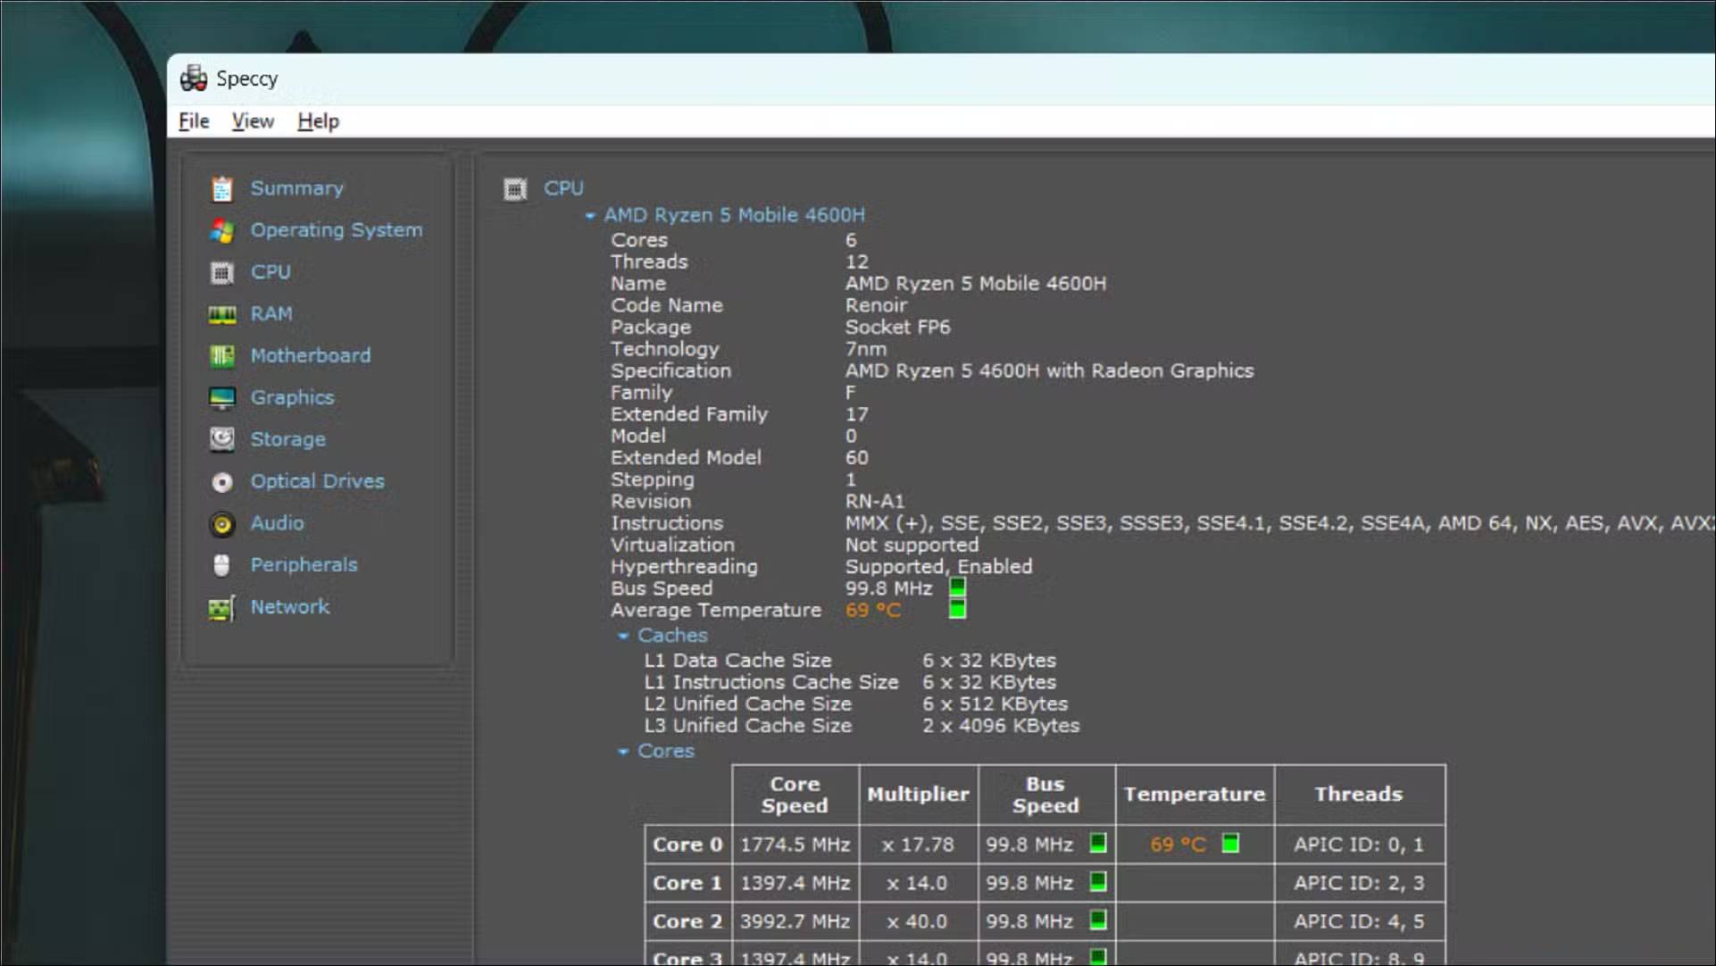Image resolution: width=1716 pixels, height=966 pixels.
Task: Open the Help menu
Action: tap(318, 121)
